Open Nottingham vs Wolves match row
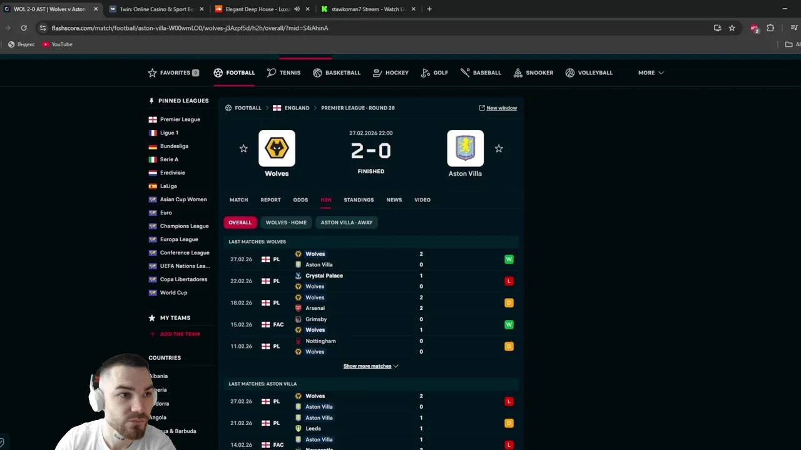Screen dimensions: 801x450 [x=371, y=347]
